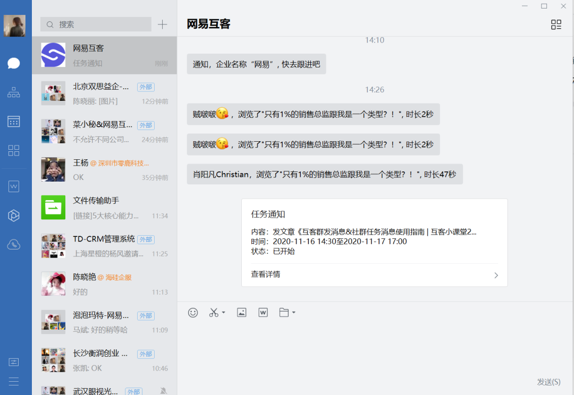This screenshot has width=574, height=395.
Task: Switch to the Messages chat bubble icon
Action: 13,63
